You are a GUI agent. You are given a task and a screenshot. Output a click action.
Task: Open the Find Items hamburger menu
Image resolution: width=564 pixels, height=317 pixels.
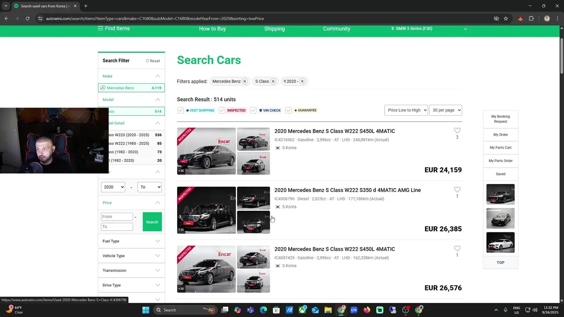click(114, 29)
